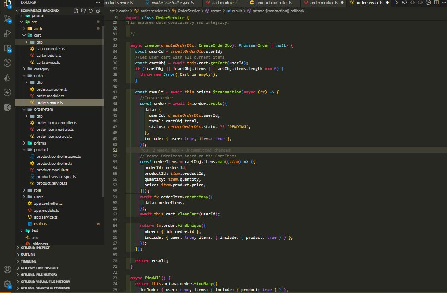This screenshot has width=447, height=293.
Task: Open main.ts in the file tree
Action: pos(40,224)
